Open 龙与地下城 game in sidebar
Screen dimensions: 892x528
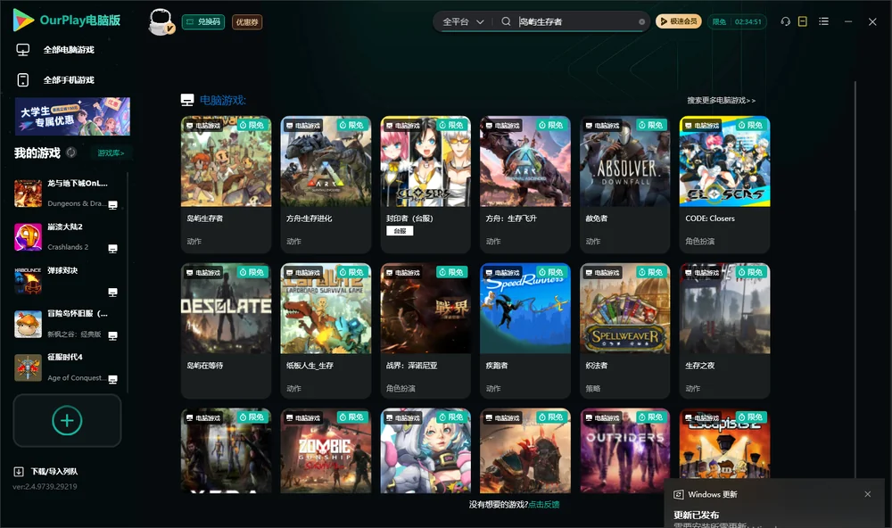pyautogui.click(x=67, y=194)
